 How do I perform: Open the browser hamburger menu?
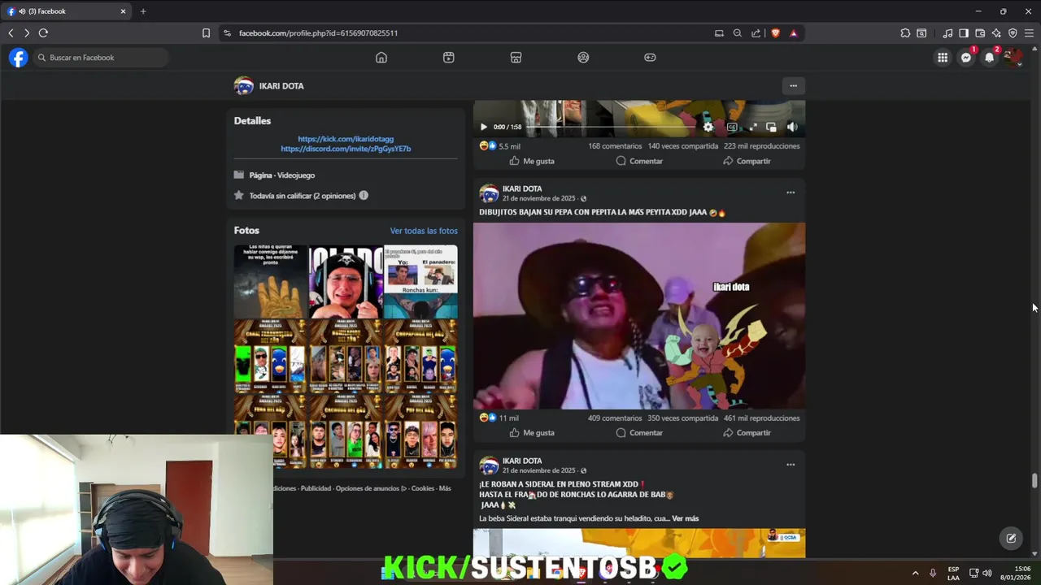coord(1029,33)
